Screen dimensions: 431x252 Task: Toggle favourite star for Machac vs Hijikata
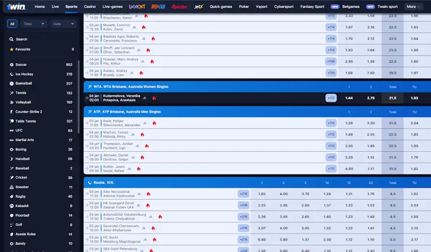87,134
